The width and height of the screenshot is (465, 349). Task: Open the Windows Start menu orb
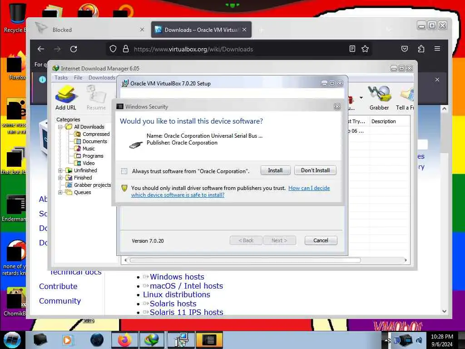click(12, 340)
